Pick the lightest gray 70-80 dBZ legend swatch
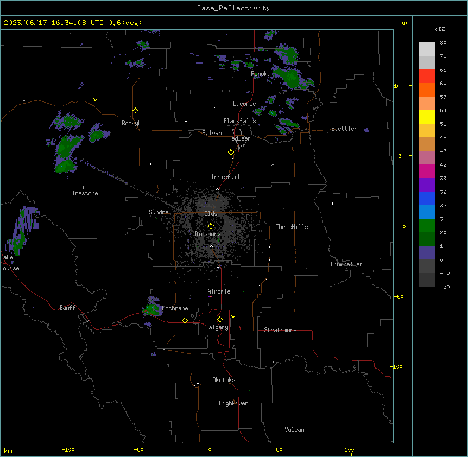The width and height of the screenshot is (468, 457). (427, 49)
